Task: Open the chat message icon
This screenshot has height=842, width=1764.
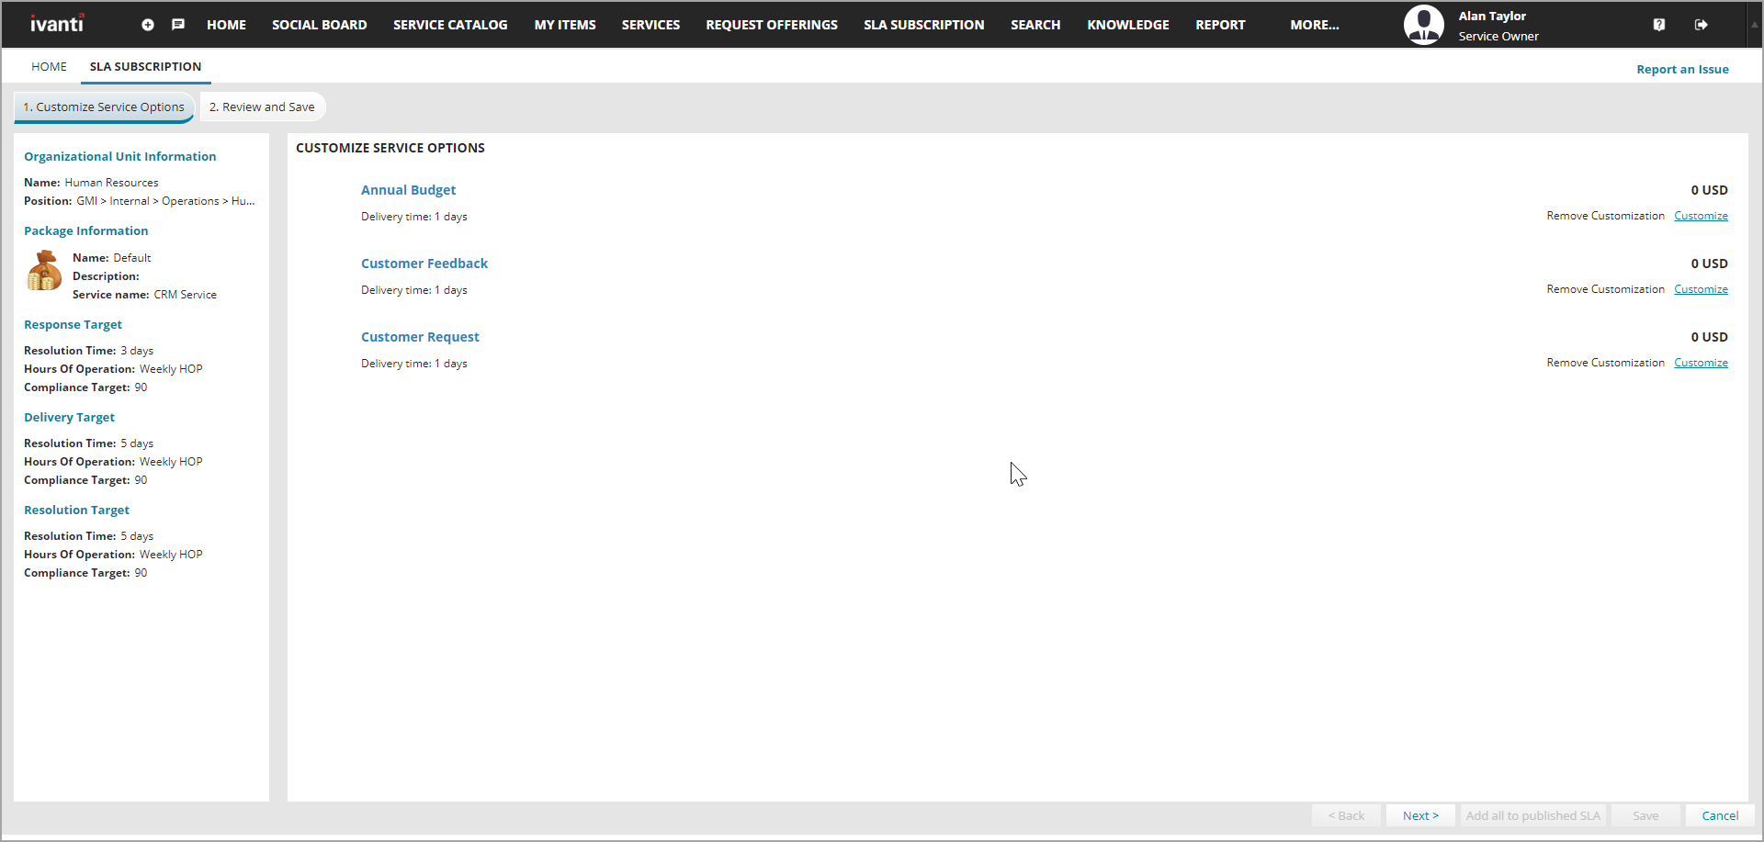Action: 178,25
